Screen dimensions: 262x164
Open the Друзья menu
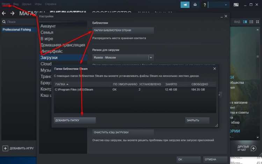(27, 4)
